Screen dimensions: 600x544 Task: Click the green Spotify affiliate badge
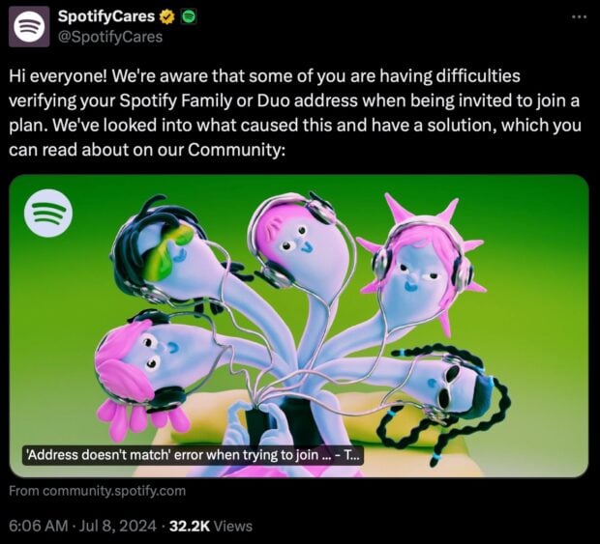[189, 16]
